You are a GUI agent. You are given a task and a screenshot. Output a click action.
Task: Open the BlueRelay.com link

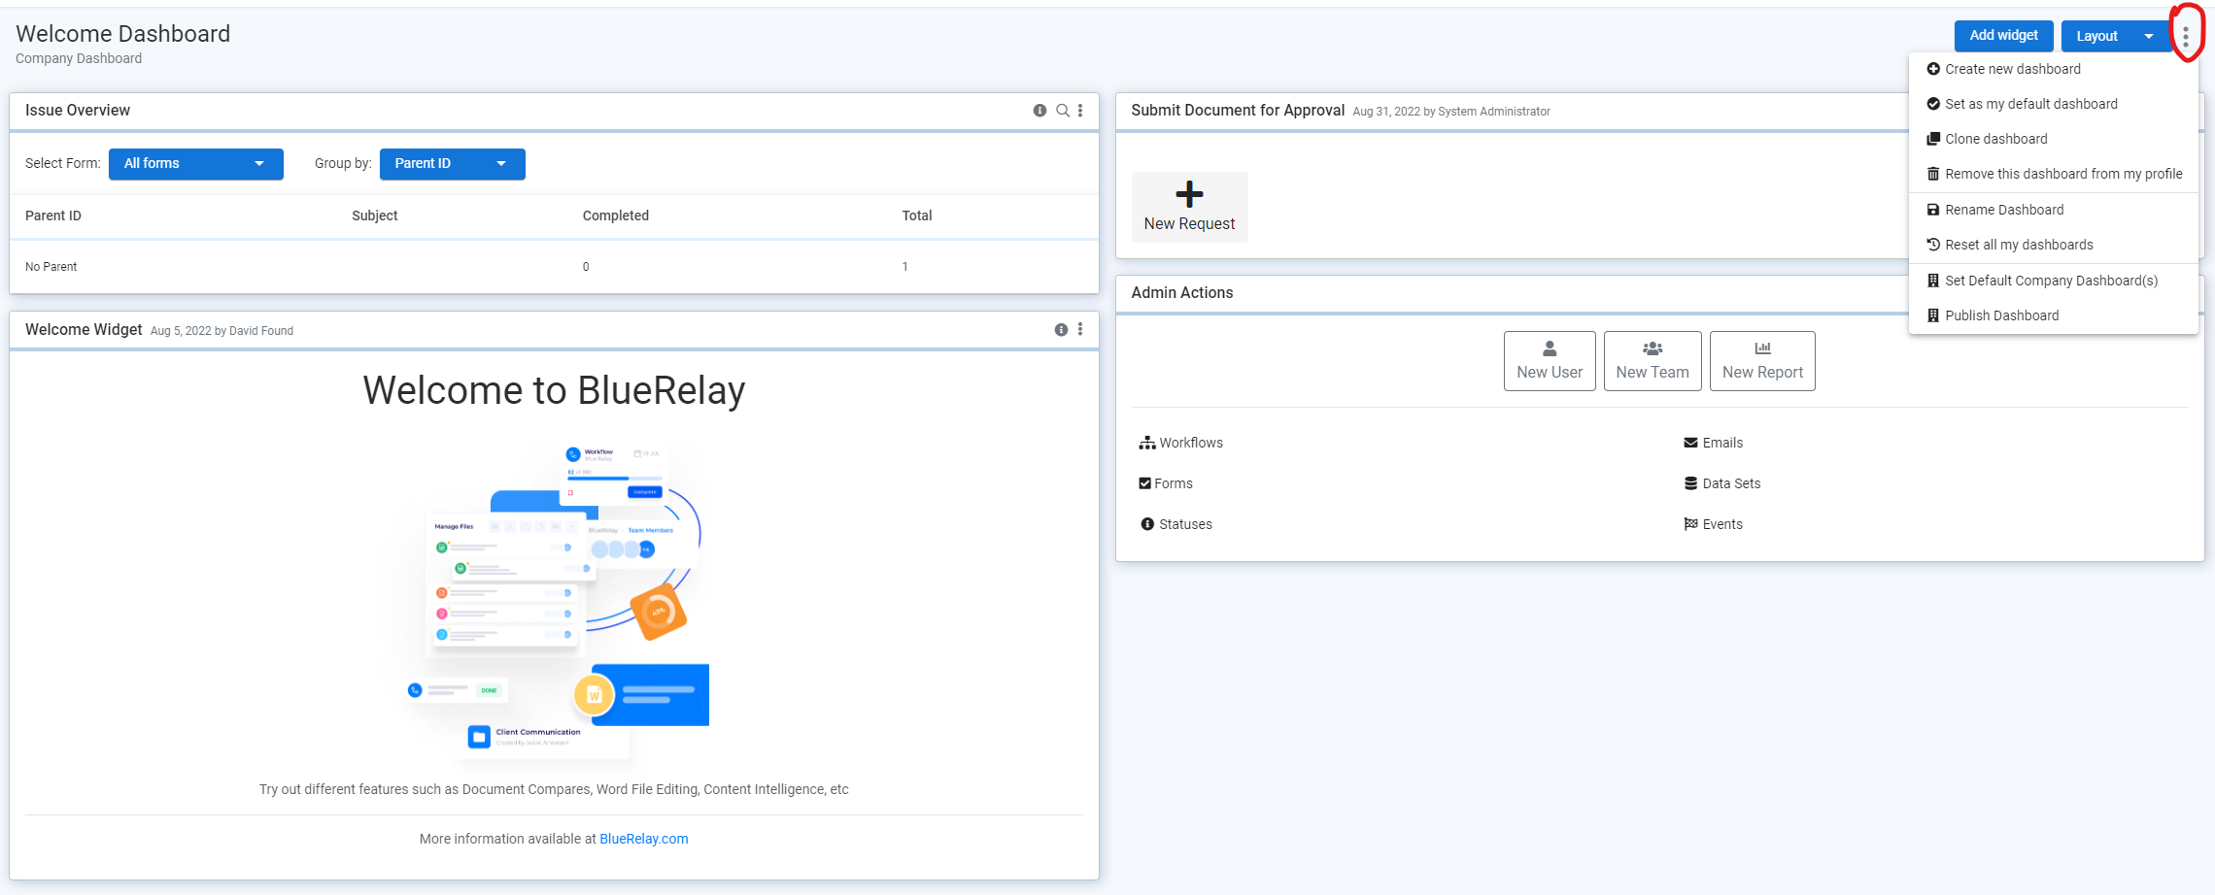point(643,839)
